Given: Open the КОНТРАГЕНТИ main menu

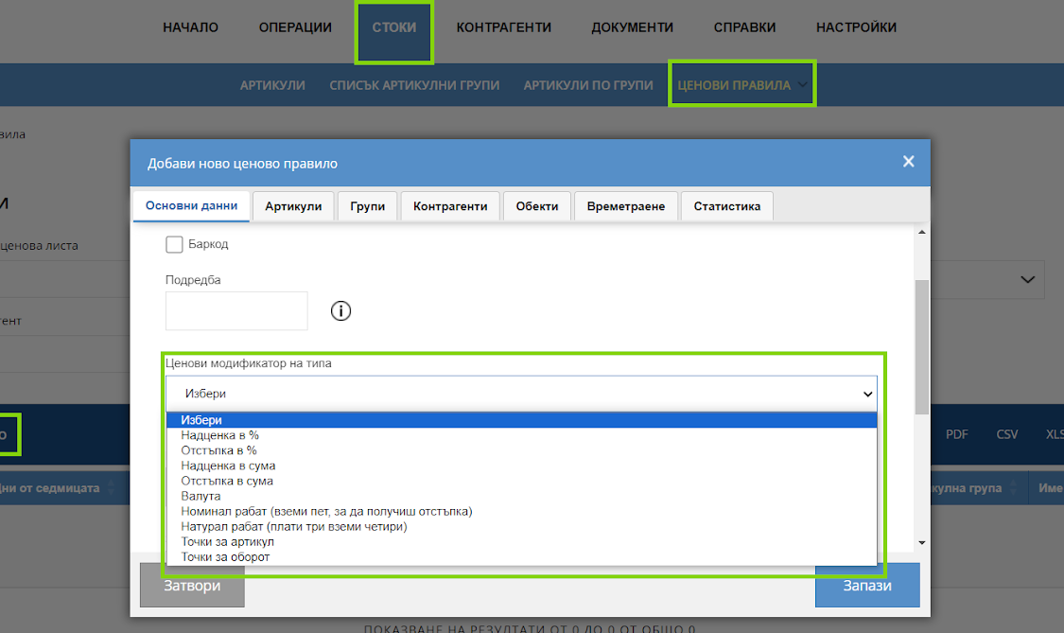Looking at the screenshot, I should point(503,27).
